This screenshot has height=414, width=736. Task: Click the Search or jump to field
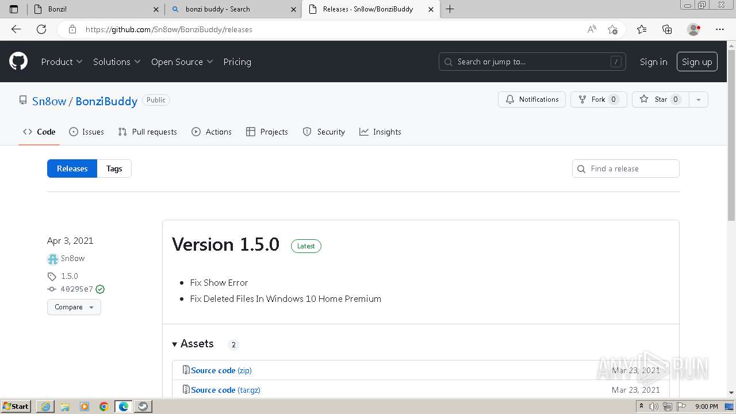tap(533, 62)
